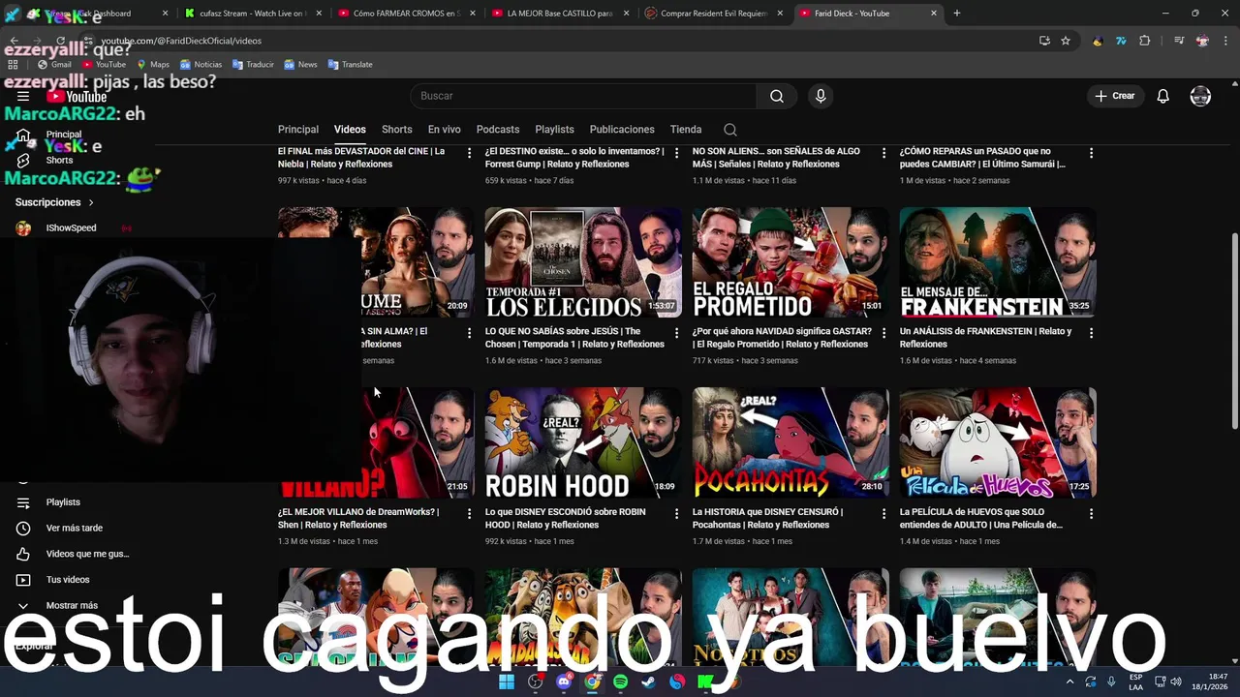Viewport: 1240px width, 697px height.
Task: Open Discord from the taskbar
Action: coord(564,682)
